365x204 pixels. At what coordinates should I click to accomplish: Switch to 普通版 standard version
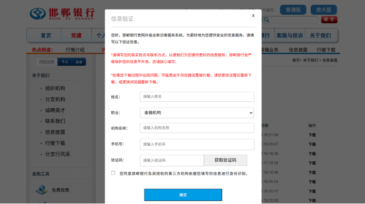coord(293,10)
